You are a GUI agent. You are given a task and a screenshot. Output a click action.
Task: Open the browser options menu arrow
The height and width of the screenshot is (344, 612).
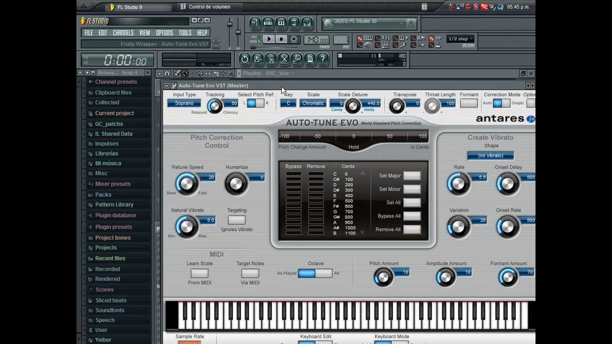[x=80, y=73]
